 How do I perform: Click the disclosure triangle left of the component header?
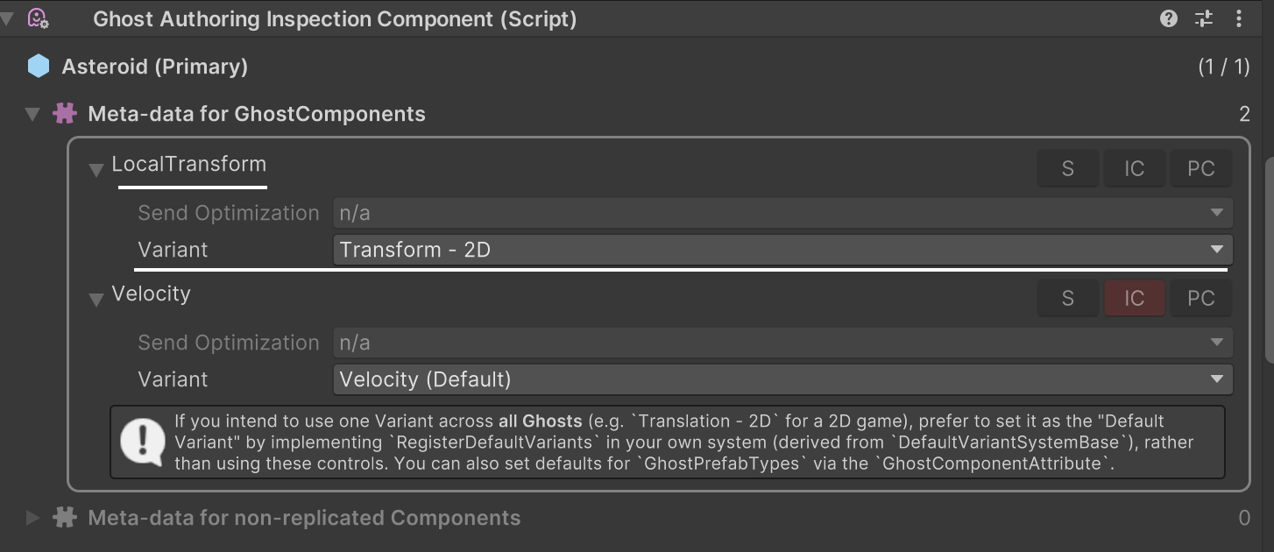pos(7,18)
